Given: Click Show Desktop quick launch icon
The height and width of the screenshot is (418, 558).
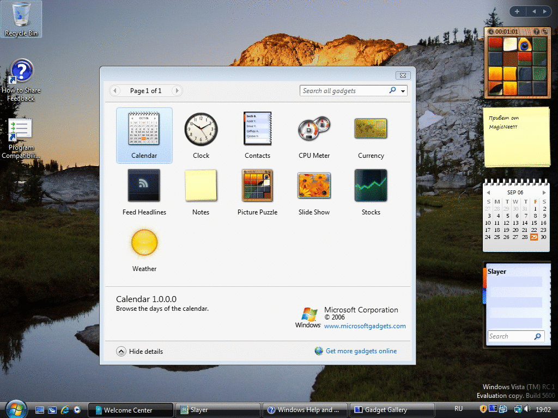Looking at the screenshot, I should pos(39,410).
